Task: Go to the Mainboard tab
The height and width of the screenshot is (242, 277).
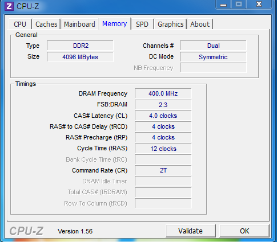Action: 79,24
